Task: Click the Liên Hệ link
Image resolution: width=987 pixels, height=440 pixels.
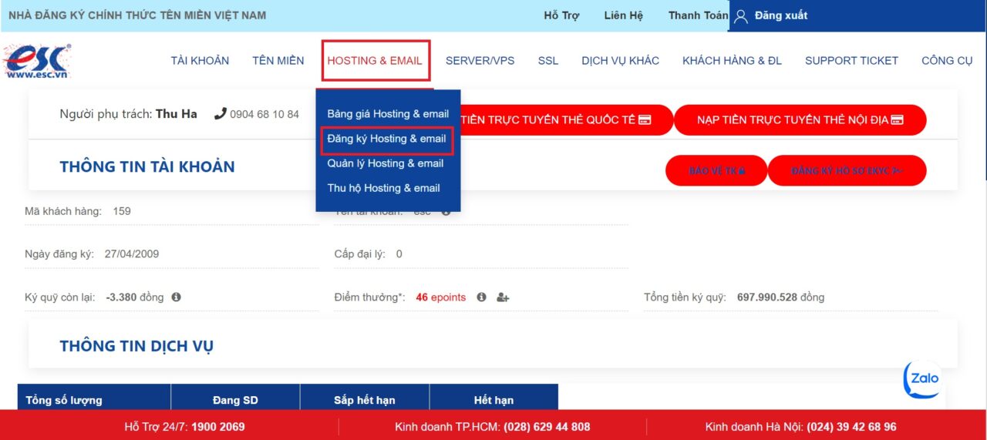Action: tap(623, 15)
